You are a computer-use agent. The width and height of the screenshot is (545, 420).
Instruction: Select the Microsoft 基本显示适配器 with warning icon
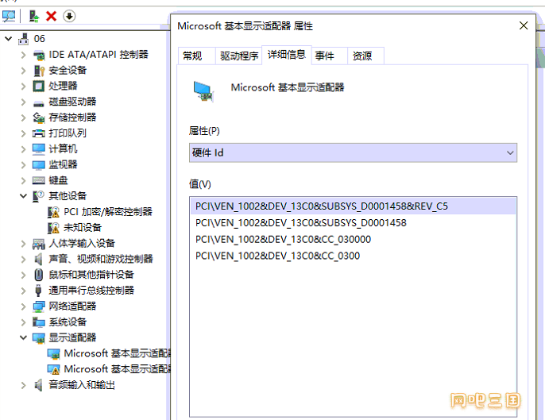pos(117,369)
